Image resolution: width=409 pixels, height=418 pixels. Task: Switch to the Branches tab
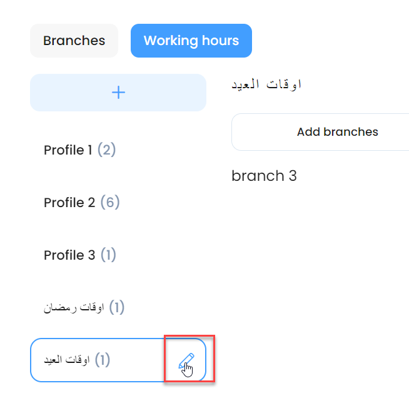click(74, 41)
